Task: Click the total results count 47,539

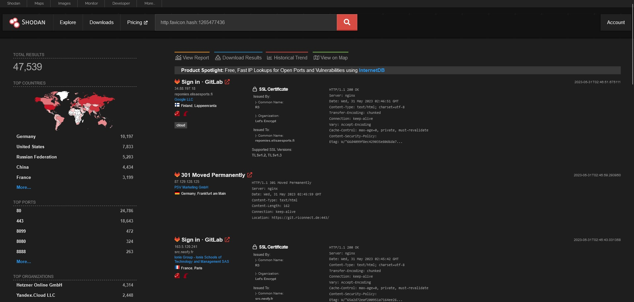Action: tap(28, 67)
